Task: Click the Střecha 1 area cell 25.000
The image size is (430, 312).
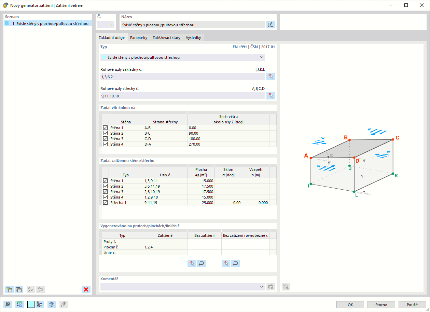Action: [x=201, y=202]
